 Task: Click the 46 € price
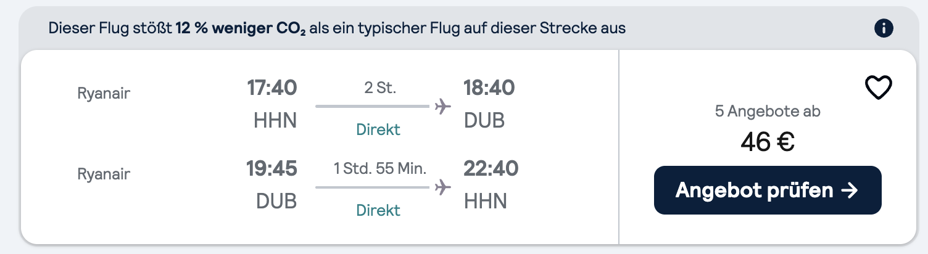(768, 142)
